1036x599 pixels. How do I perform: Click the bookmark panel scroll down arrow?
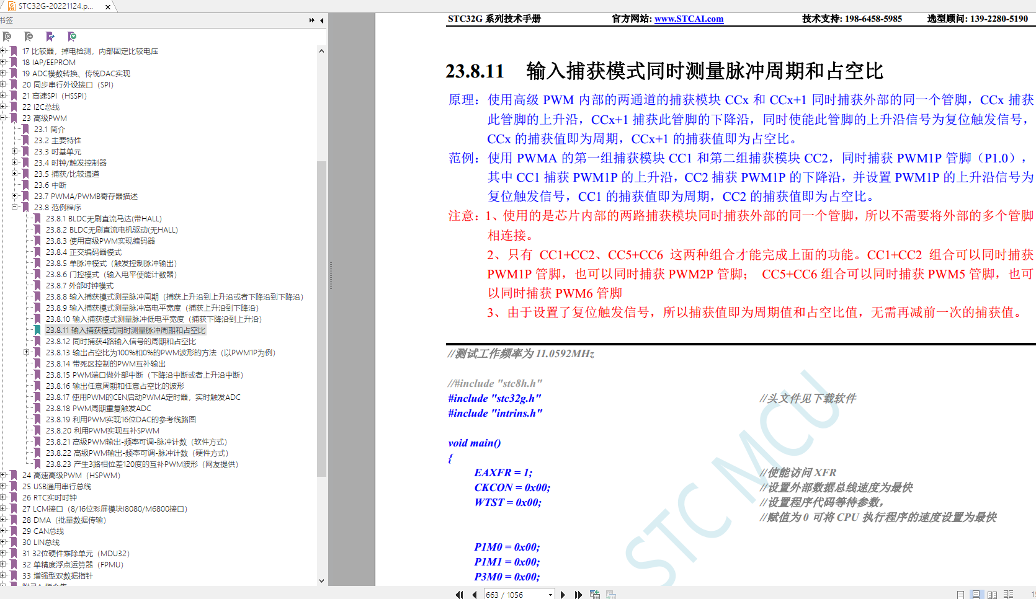(321, 581)
